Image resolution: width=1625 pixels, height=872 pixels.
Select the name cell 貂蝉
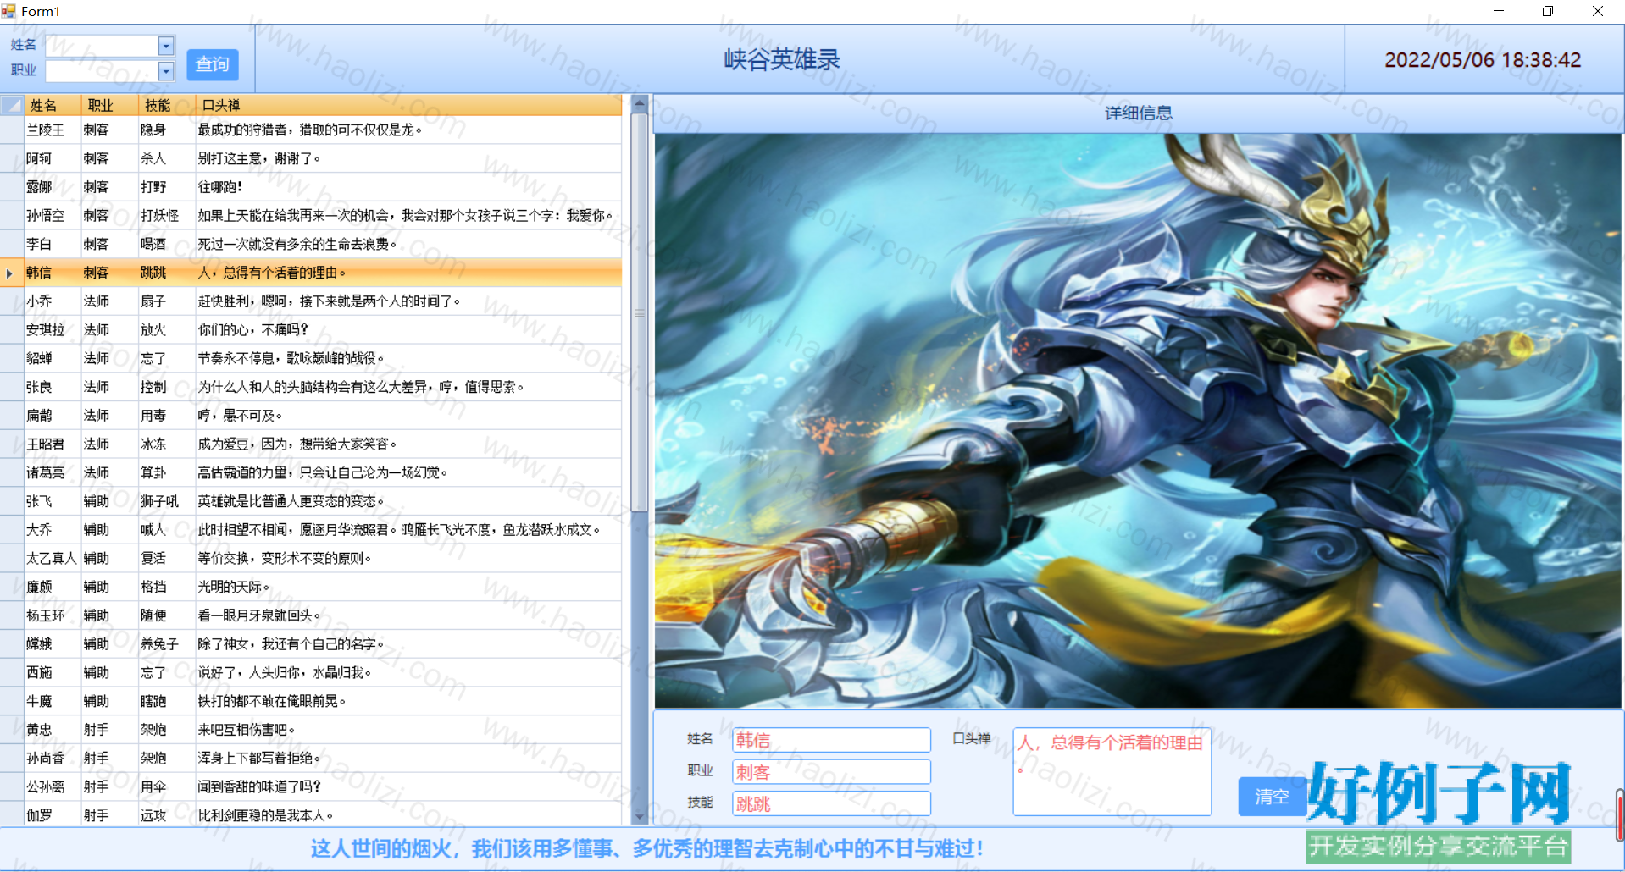pyautogui.click(x=53, y=358)
